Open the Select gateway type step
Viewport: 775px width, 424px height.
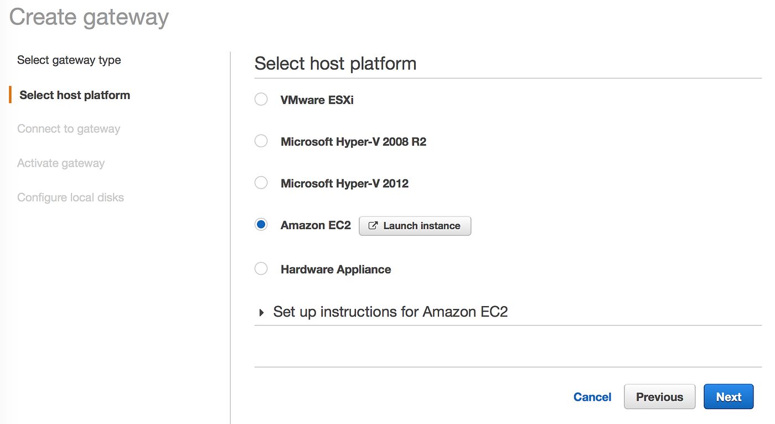[x=69, y=60]
